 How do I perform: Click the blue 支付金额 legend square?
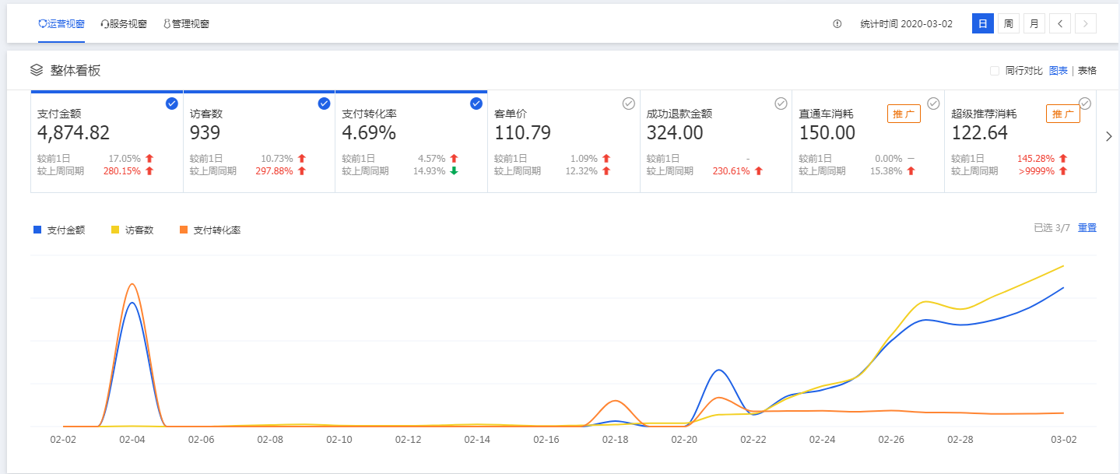coord(37,230)
